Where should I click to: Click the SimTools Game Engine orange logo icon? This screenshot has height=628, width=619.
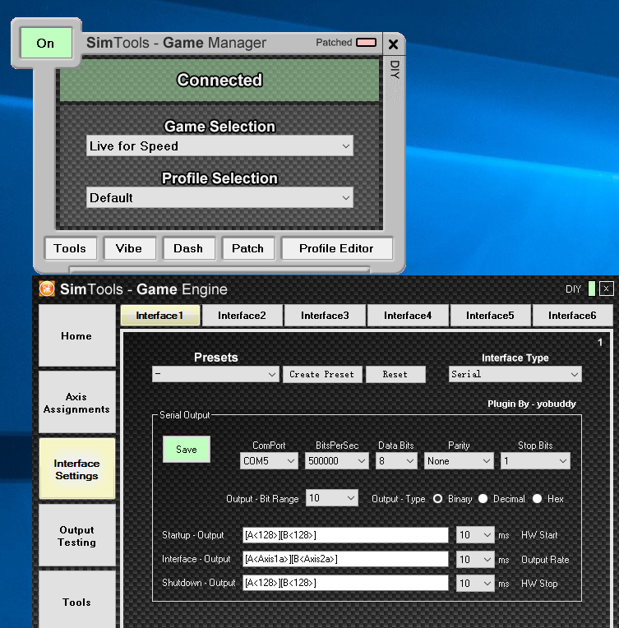47,289
